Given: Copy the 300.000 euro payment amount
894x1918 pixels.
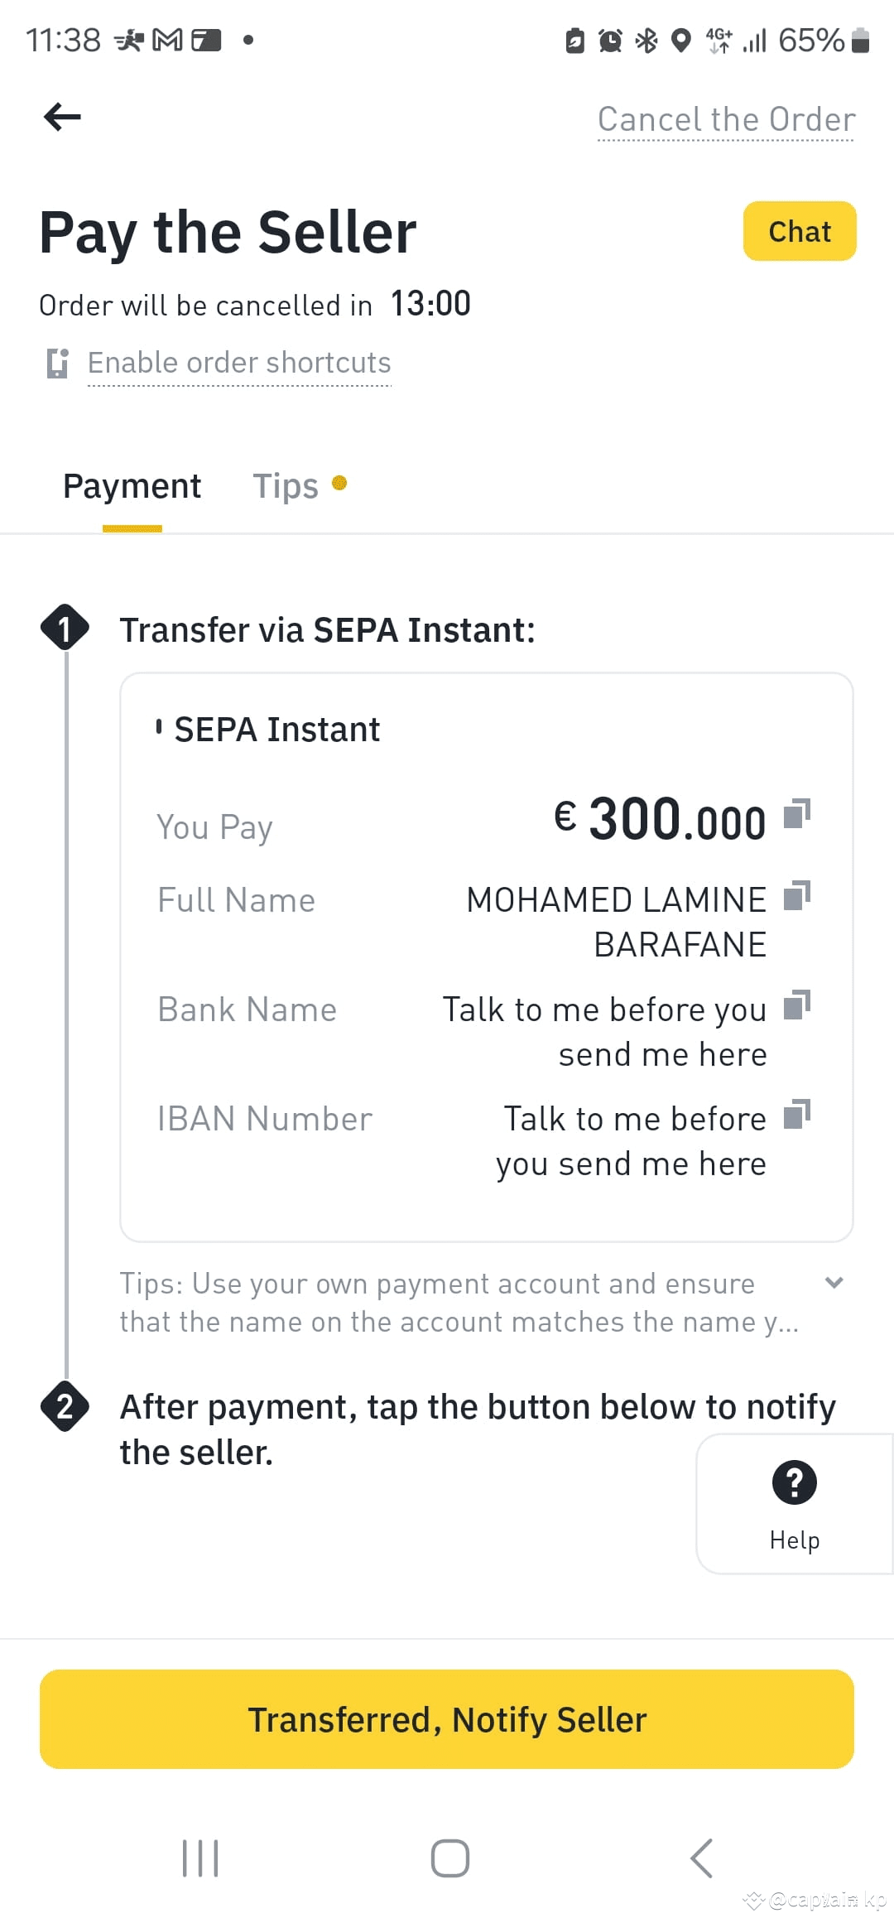Looking at the screenshot, I should tap(796, 814).
